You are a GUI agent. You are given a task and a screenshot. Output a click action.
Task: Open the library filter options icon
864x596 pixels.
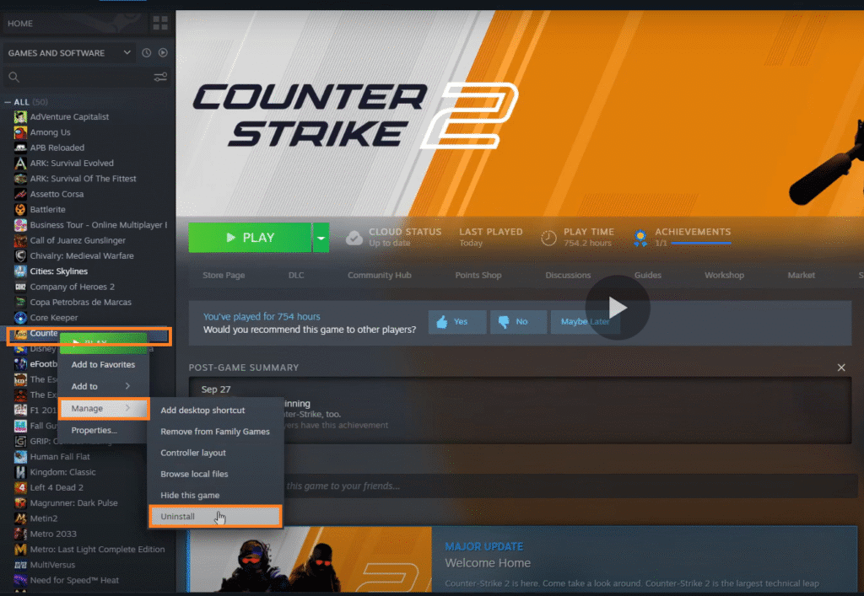point(160,77)
